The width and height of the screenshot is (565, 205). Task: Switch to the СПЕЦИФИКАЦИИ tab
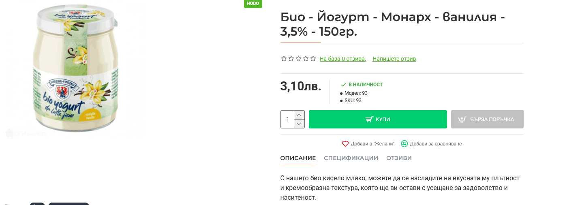click(351, 158)
